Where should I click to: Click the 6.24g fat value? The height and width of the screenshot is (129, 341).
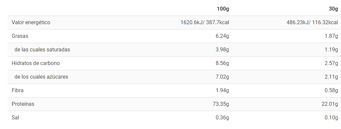point(222,36)
